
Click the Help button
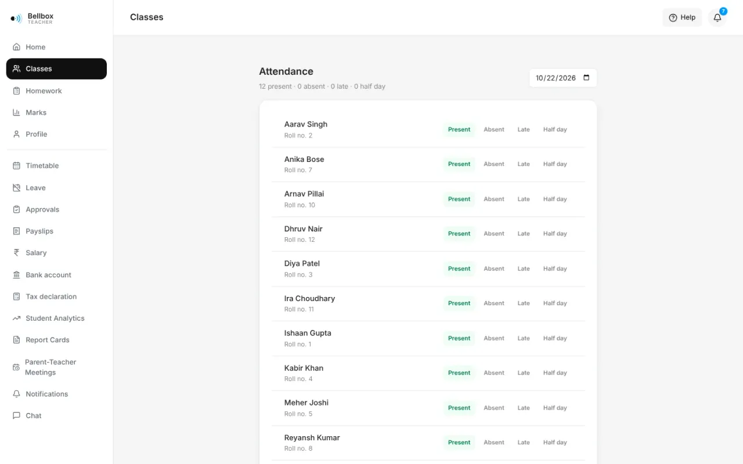click(x=682, y=17)
